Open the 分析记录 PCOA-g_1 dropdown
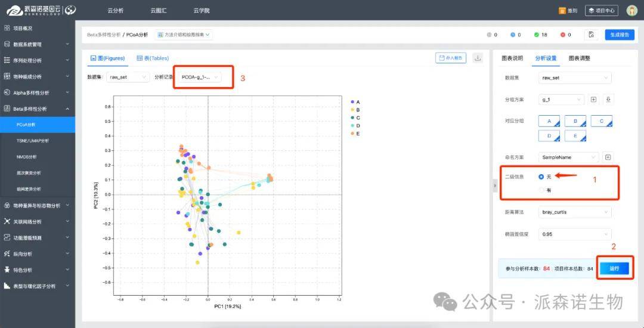Screen dimensions: 644x328 click(200, 78)
